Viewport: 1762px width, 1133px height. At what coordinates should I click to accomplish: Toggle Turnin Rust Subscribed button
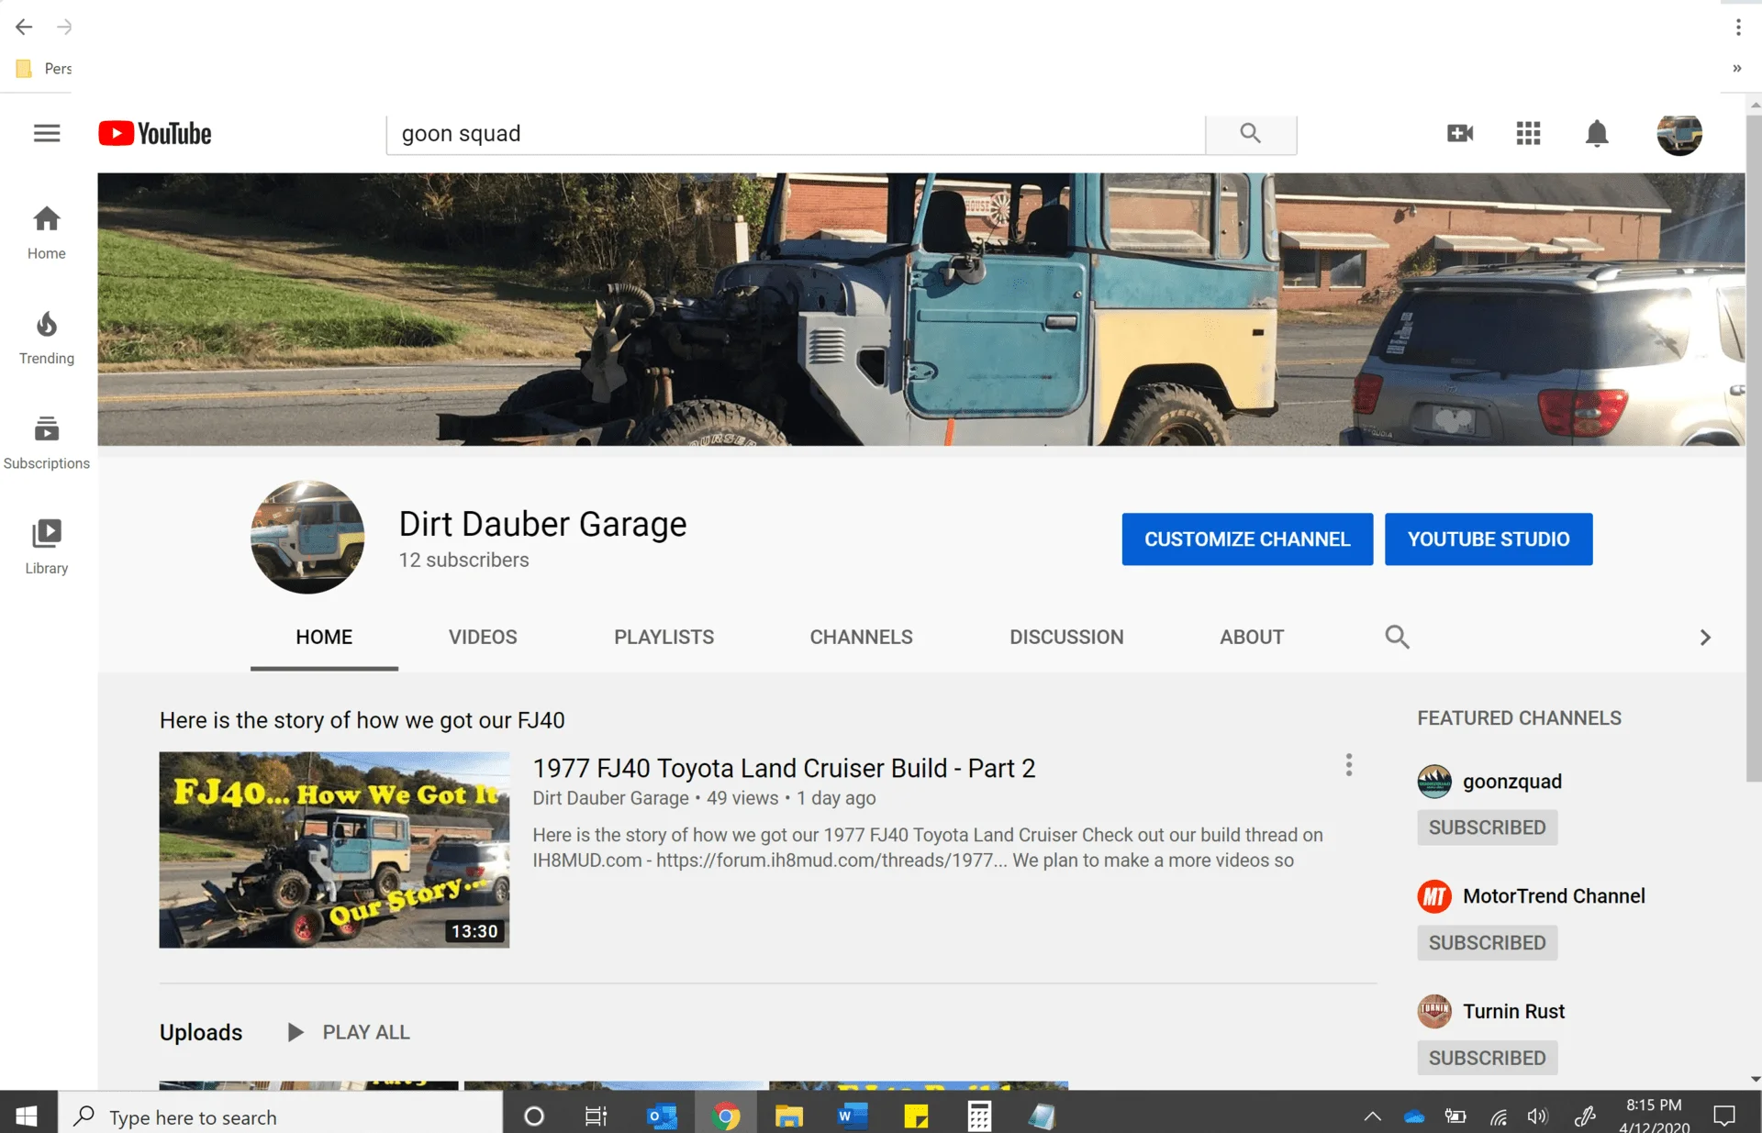(x=1487, y=1058)
